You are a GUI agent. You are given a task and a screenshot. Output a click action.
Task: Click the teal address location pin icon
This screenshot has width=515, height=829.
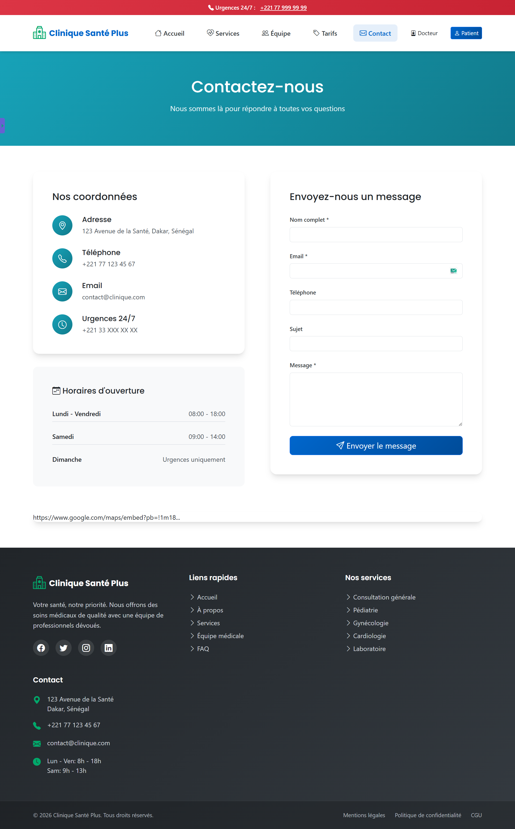coord(62,225)
